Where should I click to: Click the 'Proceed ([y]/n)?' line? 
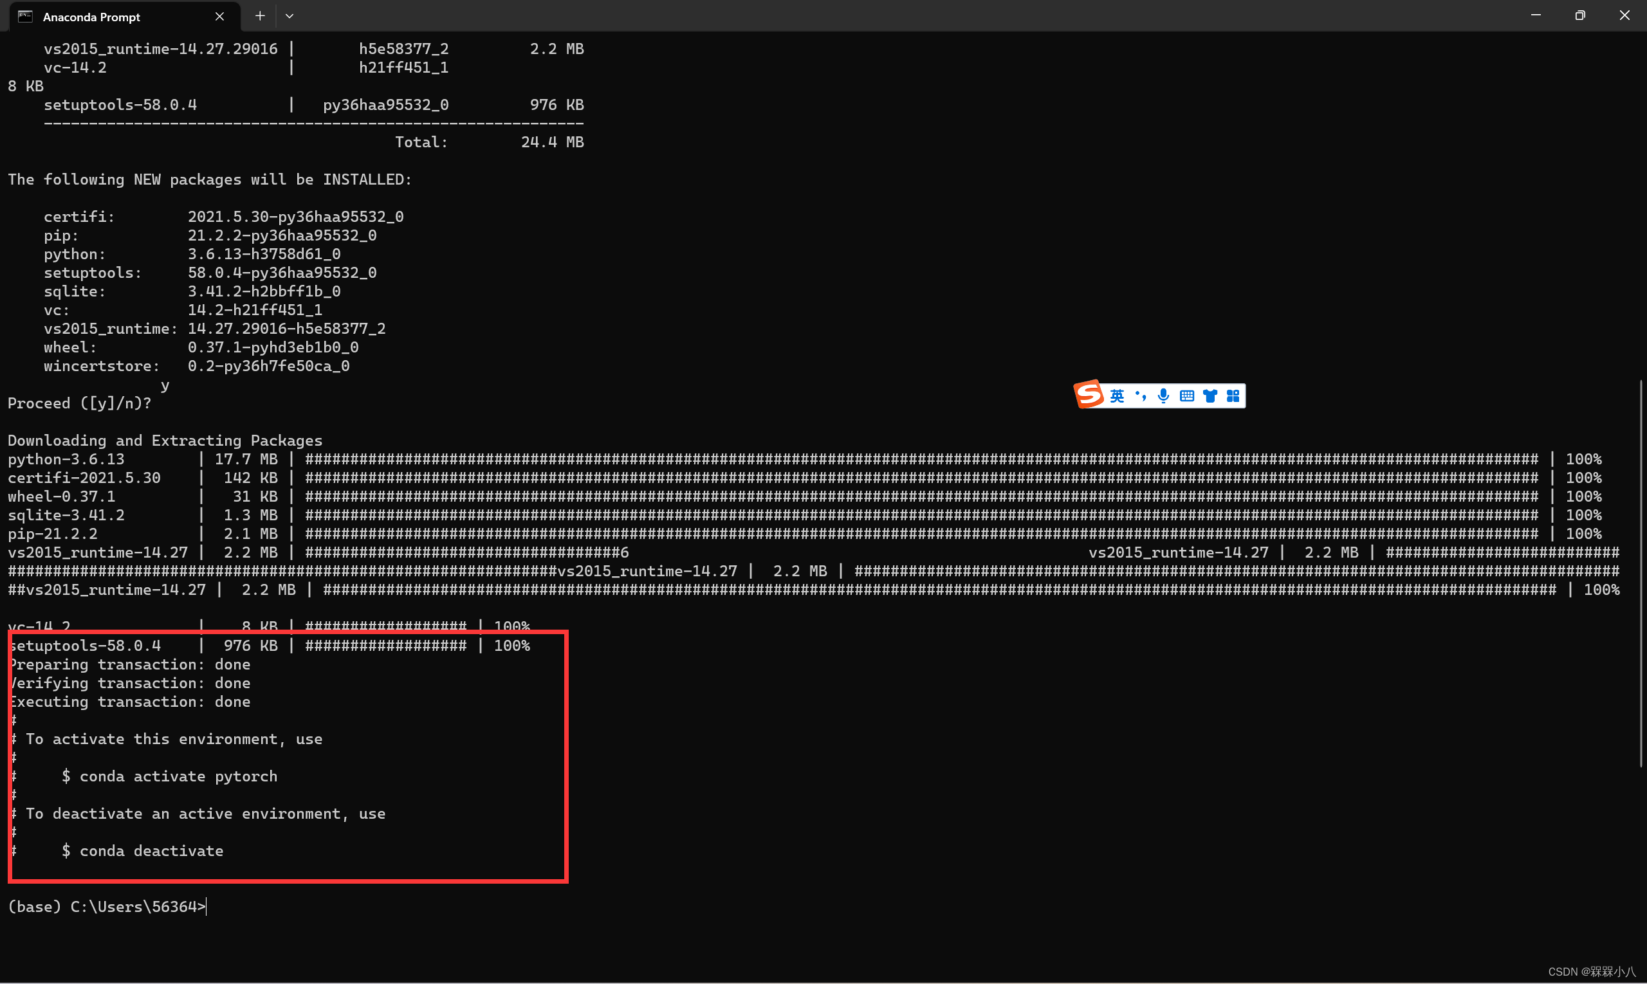[80, 403]
